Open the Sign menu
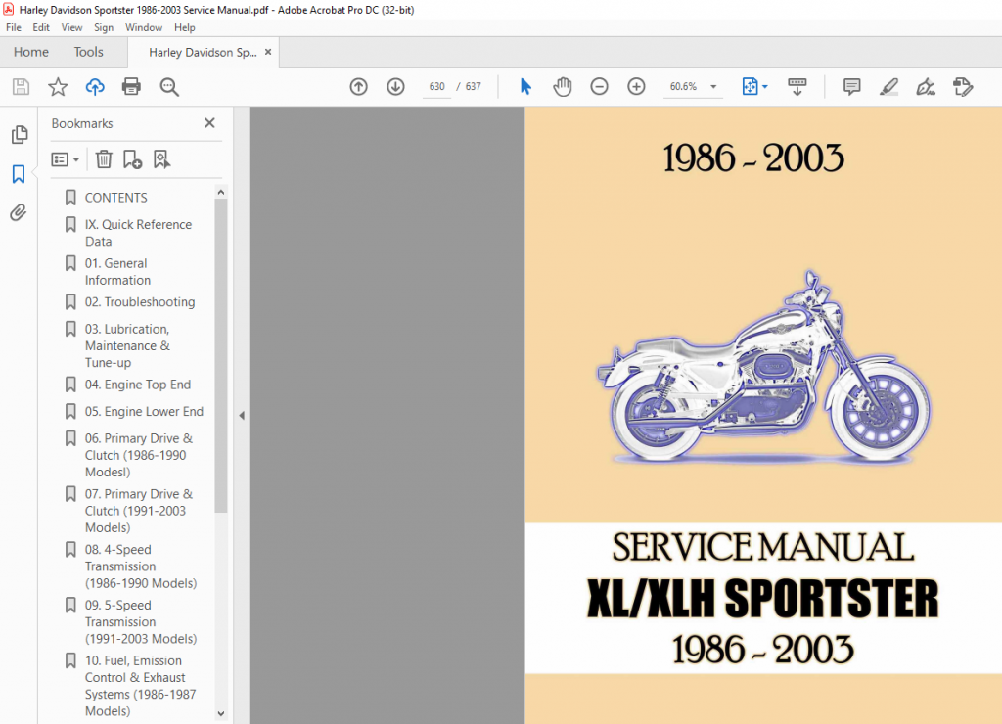This screenshot has width=1002, height=724. (x=104, y=27)
